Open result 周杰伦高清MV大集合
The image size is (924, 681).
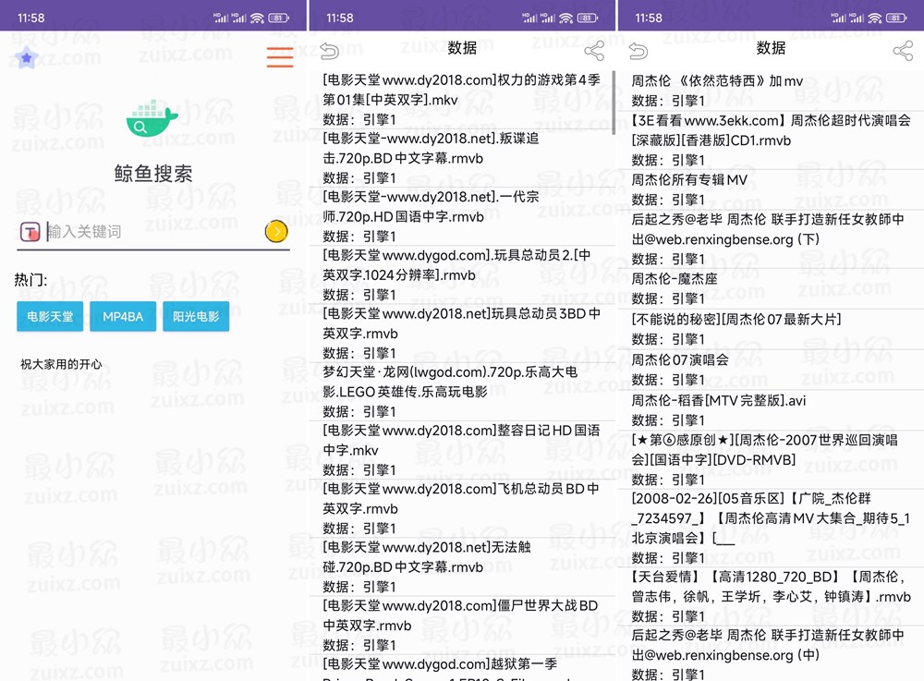coord(771,528)
